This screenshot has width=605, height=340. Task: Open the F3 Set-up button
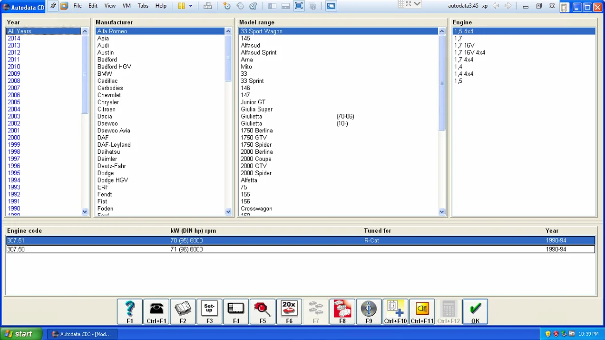coord(209,312)
